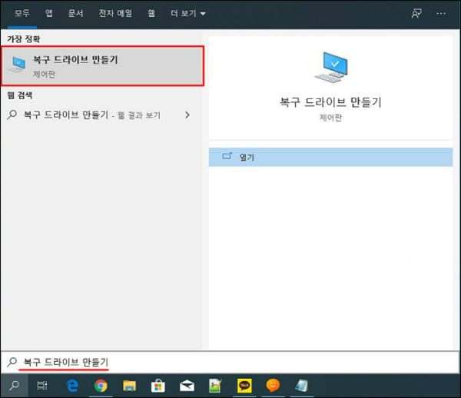This screenshot has width=461, height=398.
Task: Open Microsoft Store from taskbar
Action: [158, 386]
